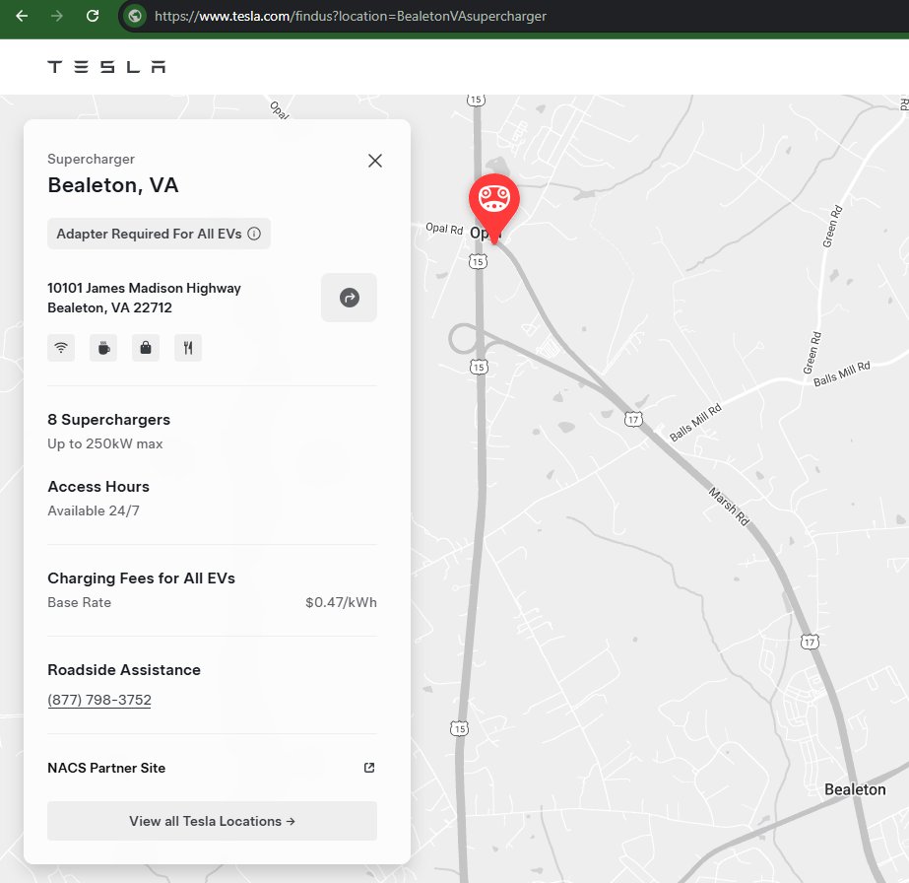Click the Marsh Rd label on map

tap(729, 506)
